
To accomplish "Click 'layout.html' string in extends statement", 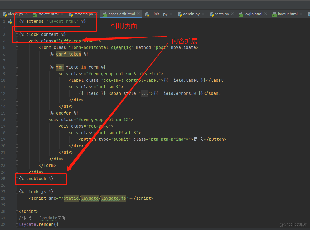I will (x=62, y=21).
